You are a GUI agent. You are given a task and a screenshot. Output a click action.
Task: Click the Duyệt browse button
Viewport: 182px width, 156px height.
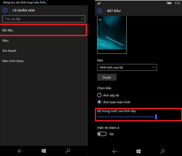[x=107, y=77]
